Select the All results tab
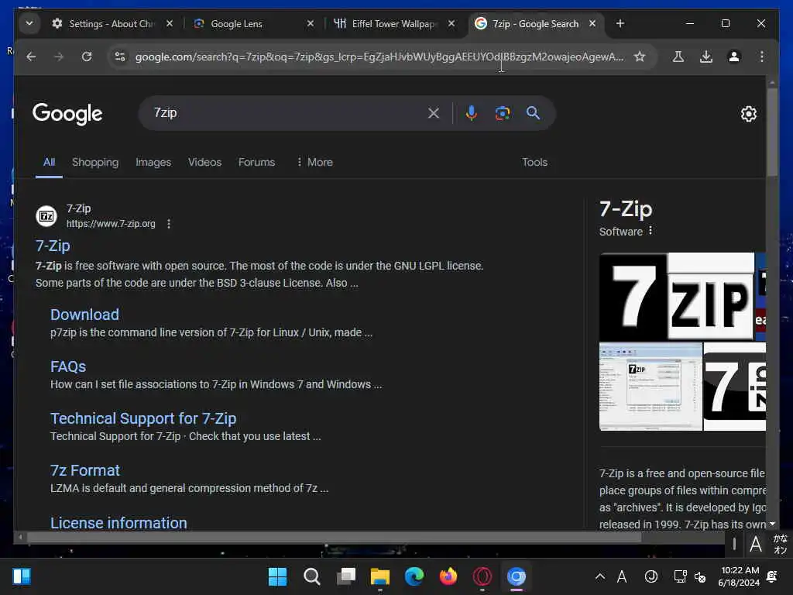Viewport: 793px width, 595px height. click(49, 163)
